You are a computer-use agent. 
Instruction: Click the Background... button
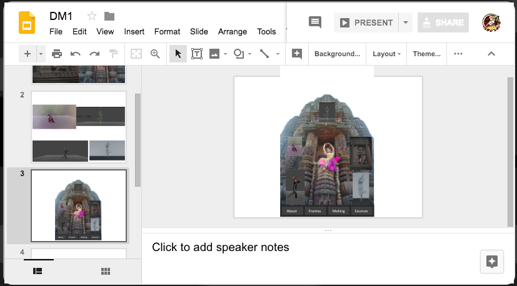(x=338, y=54)
